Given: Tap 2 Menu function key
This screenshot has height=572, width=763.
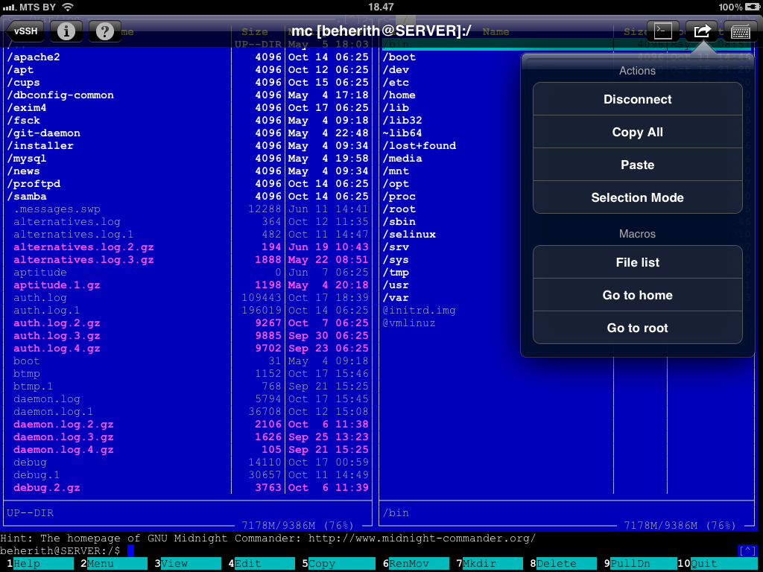Looking at the screenshot, I should (114, 564).
